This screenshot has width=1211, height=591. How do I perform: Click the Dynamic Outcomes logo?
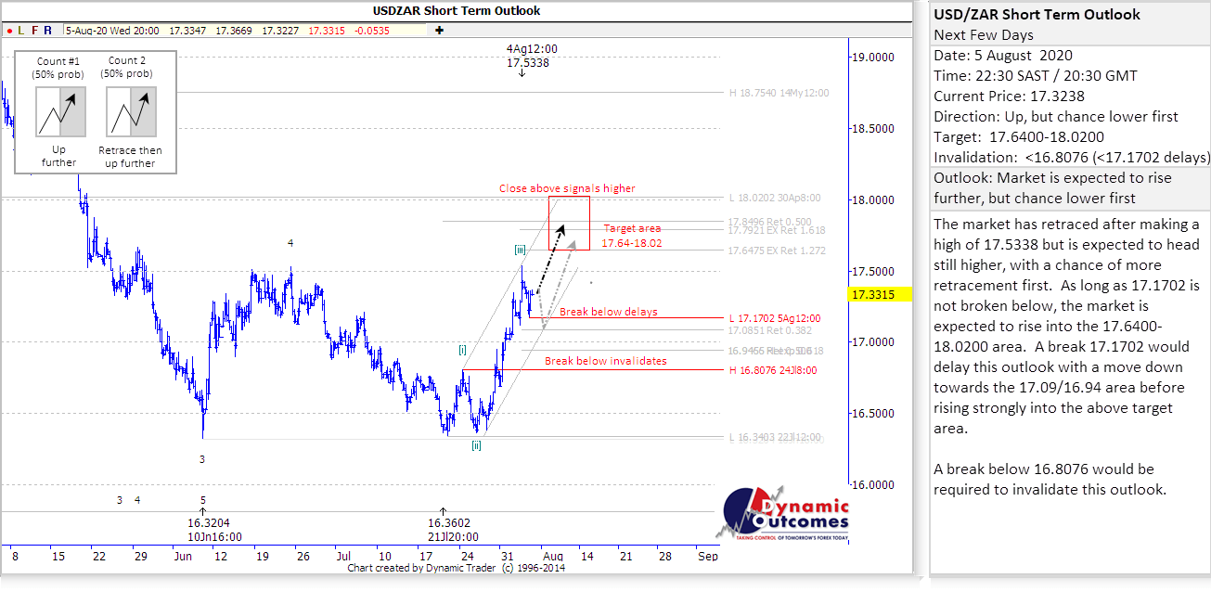coord(783,514)
